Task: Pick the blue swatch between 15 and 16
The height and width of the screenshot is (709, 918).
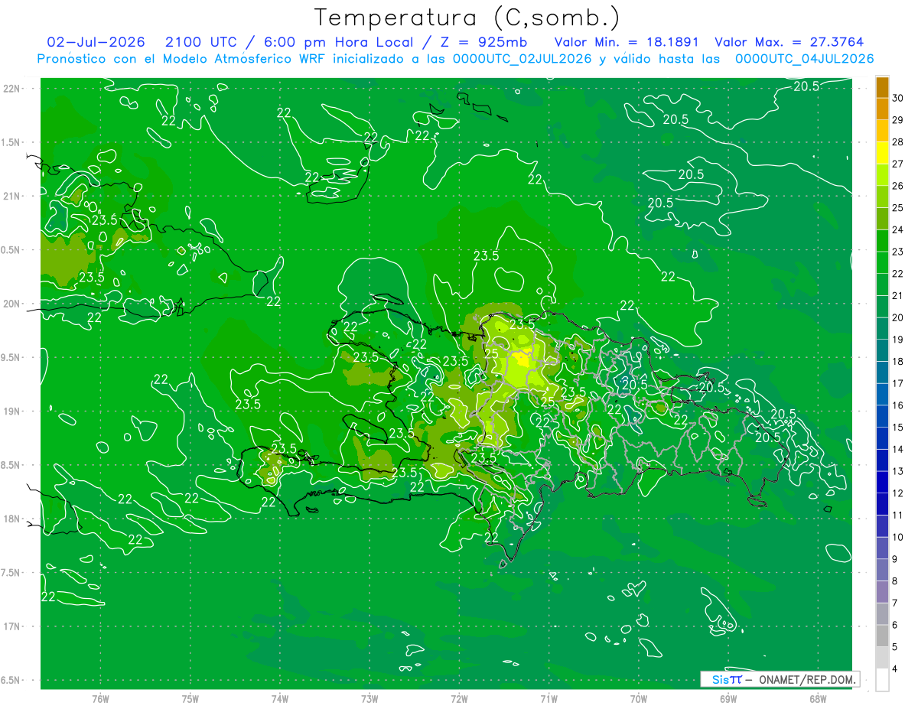Action: 882,416
